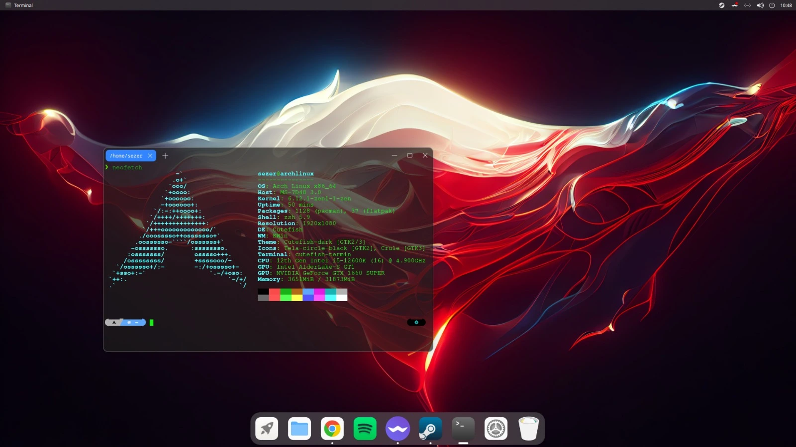Click the Kernel 6.12.1-zen1-1-zen line
The image size is (796, 447).
[x=304, y=199]
